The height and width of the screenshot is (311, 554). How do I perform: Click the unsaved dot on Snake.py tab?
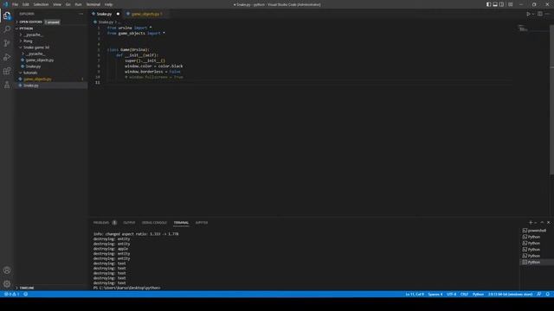[118, 14]
